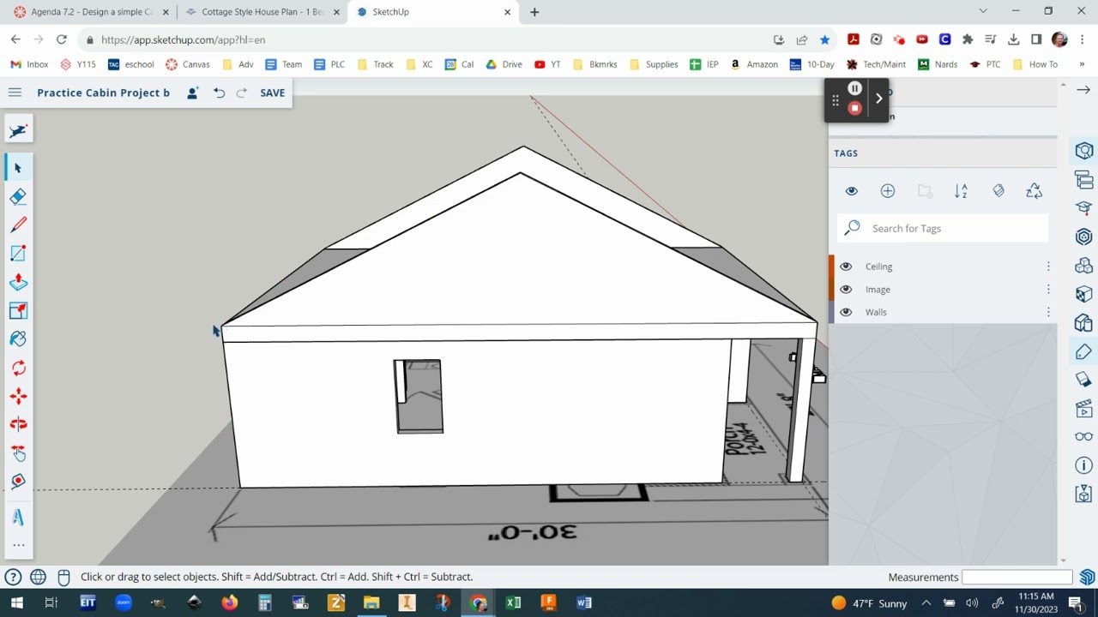1098x617 pixels.
Task: Activate the Rectangle shape tool
Action: pyautogui.click(x=18, y=254)
